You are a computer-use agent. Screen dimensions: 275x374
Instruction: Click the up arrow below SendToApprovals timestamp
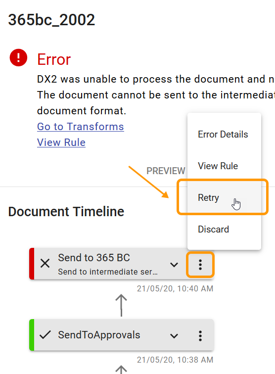[x=121, y=369]
